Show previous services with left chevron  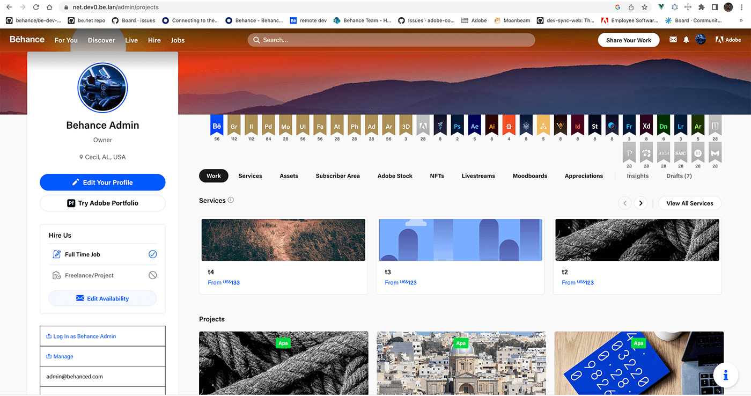pos(624,203)
